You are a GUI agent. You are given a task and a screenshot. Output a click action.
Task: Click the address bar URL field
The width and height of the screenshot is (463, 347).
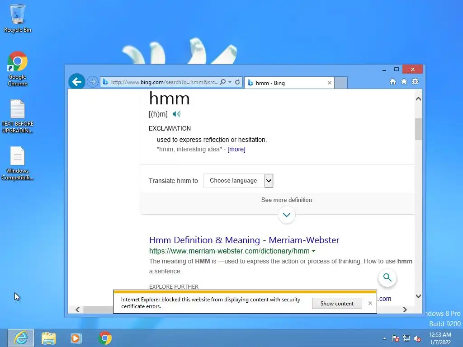click(x=164, y=82)
